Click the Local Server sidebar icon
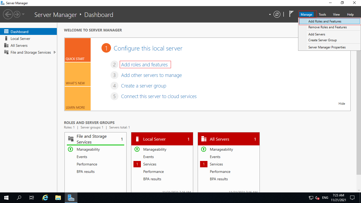The height and width of the screenshot is (203, 361). click(6, 38)
